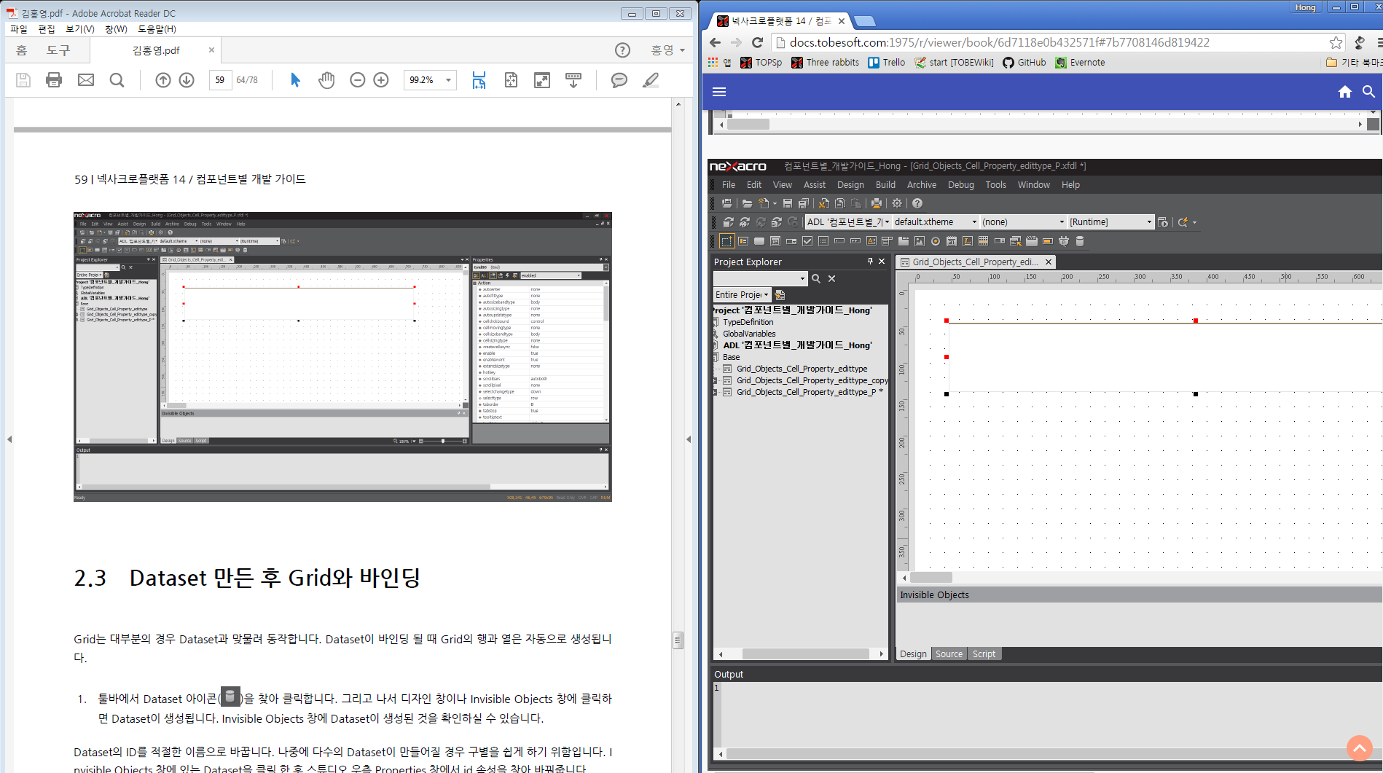The width and height of the screenshot is (1383, 773).
Task: Select the Calendar component icon
Action: tap(952, 241)
